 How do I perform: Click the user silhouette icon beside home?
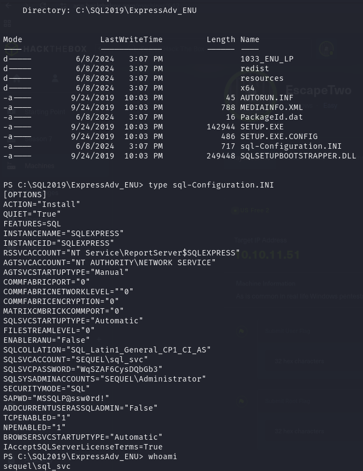(55, 78)
